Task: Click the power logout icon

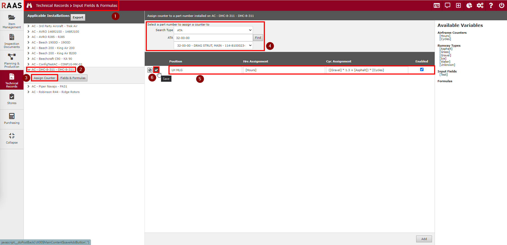Action: click(x=501, y=6)
